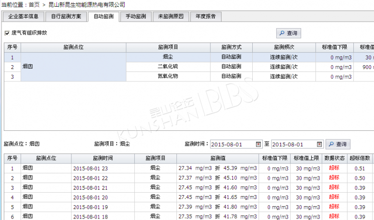Select the 氮氧化物 row in monitoring items
This screenshot has width=374, height=220.
[x=168, y=76]
